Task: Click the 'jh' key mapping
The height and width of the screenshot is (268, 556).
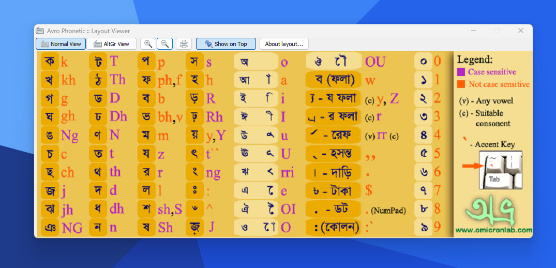Action: 67,210
